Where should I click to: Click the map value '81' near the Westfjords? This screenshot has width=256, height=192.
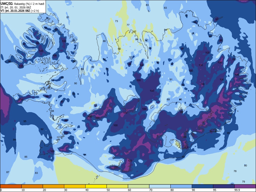pos(68,17)
